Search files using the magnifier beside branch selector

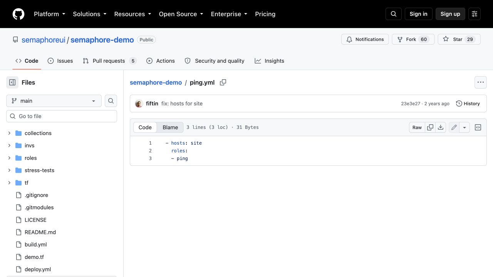click(111, 101)
